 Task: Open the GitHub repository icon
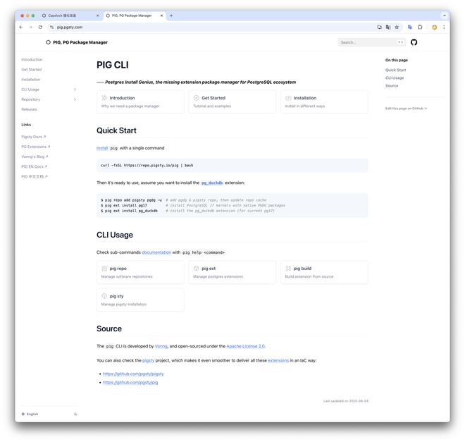click(x=414, y=42)
